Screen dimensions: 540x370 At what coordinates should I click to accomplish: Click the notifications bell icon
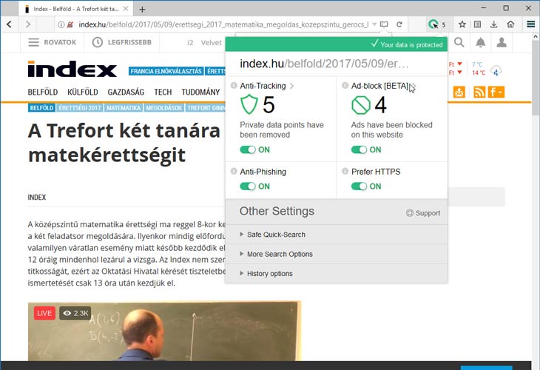tap(480, 42)
